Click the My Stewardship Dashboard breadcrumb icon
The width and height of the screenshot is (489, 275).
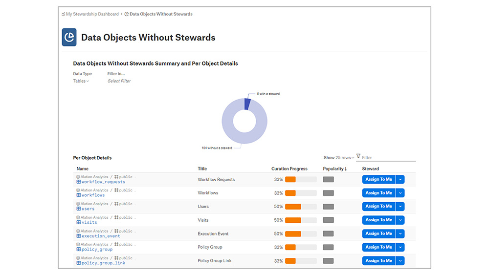[63, 14]
